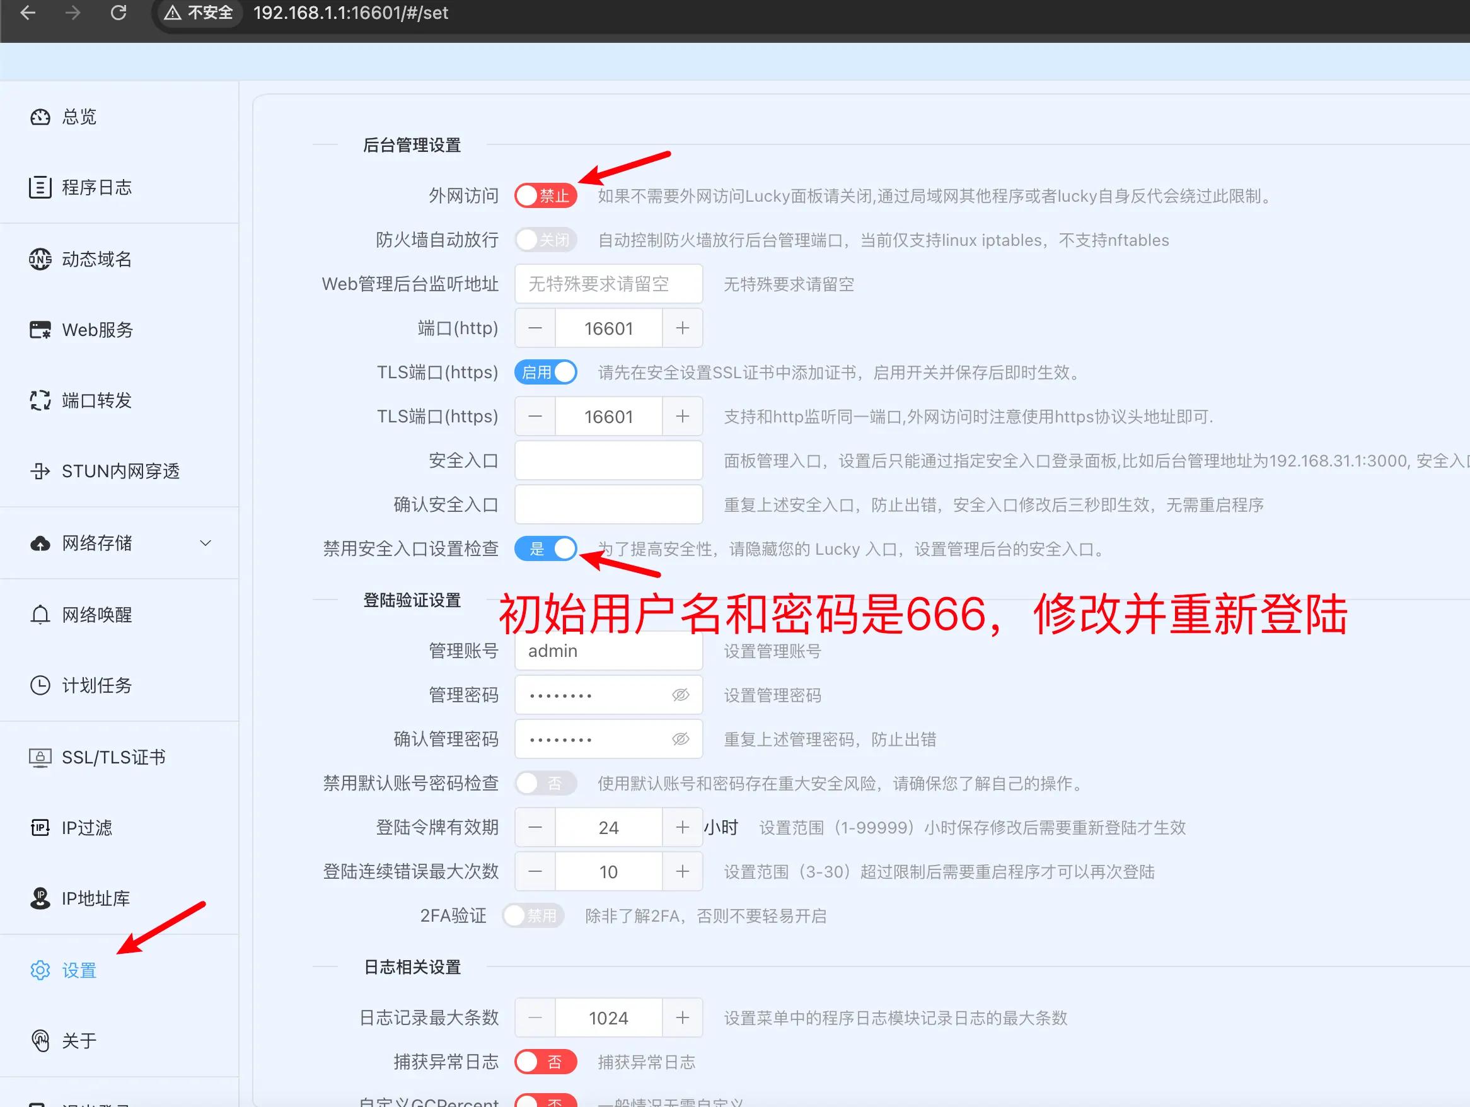Increase 日志记录最大条数 with plus

pos(683,1017)
